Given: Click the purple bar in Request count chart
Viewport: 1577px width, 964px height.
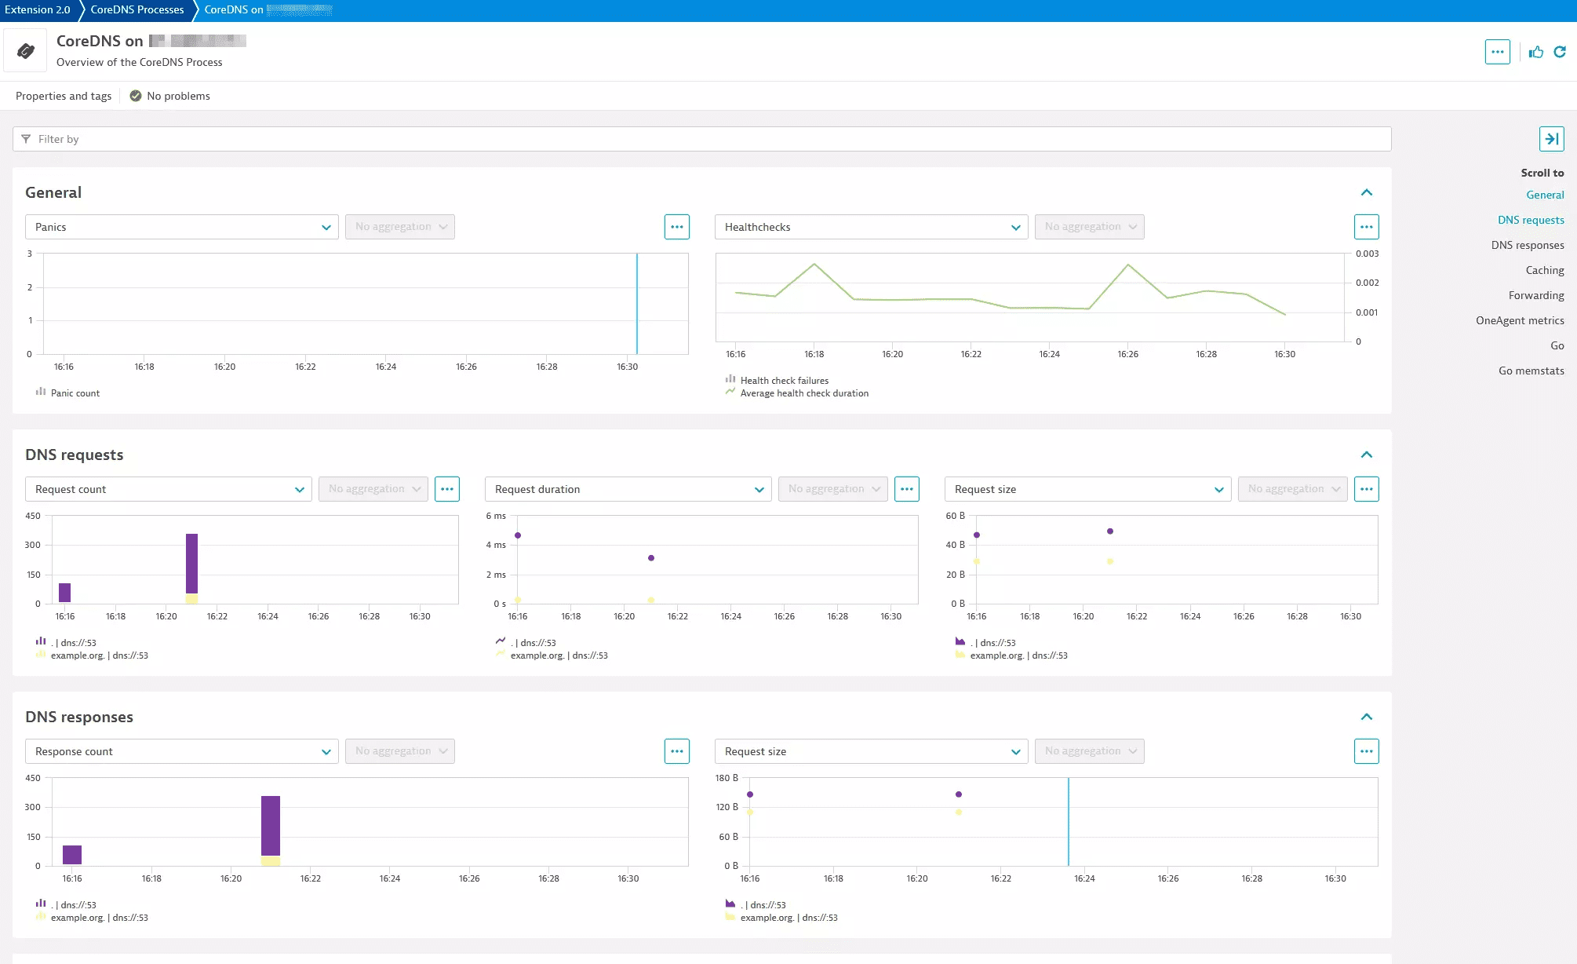Looking at the screenshot, I should click(x=191, y=562).
